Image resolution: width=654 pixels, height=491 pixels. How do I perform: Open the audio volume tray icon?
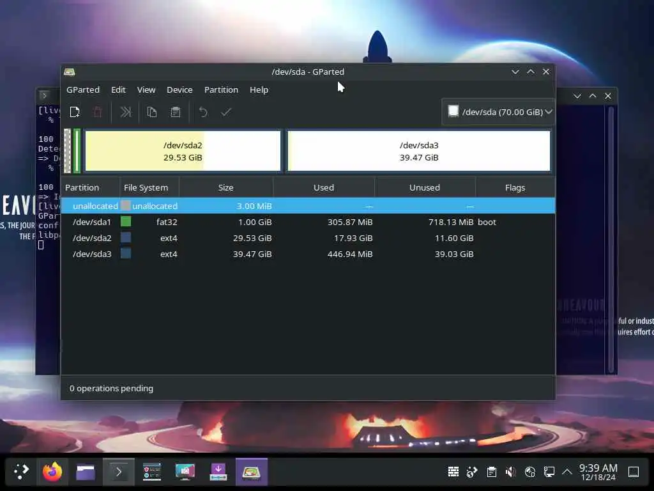[510, 472]
